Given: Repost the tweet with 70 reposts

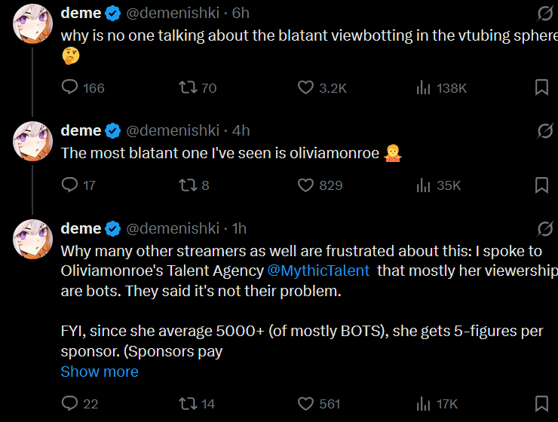Looking at the screenshot, I should [188, 88].
